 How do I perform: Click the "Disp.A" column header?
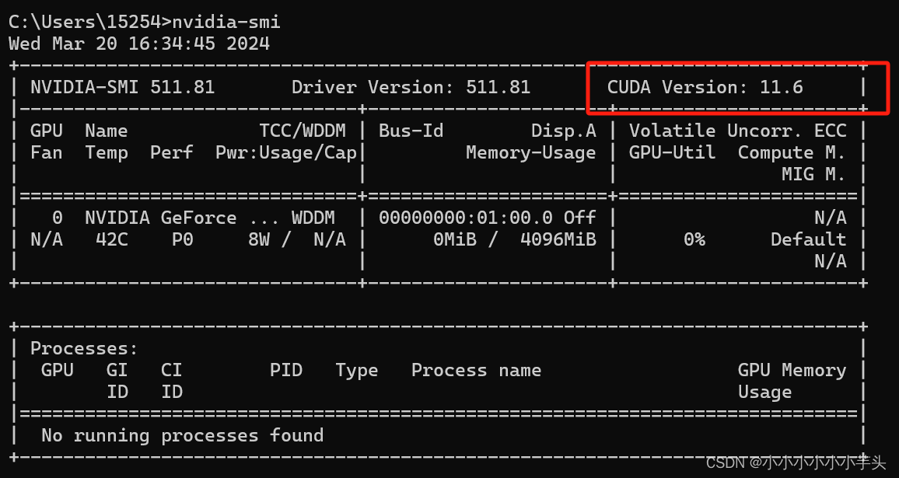click(x=564, y=131)
